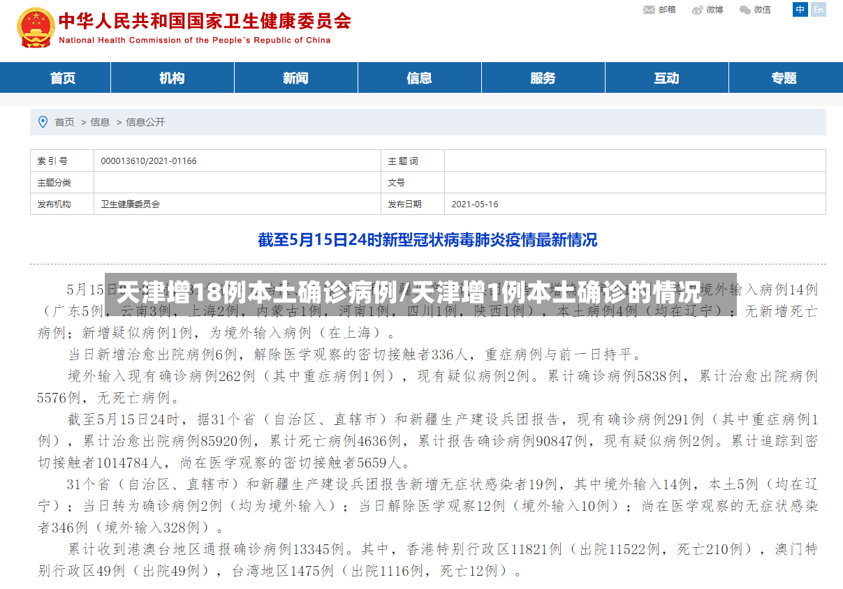Click the 文号 table label
The width and height of the screenshot is (843, 589).
point(396,183)
